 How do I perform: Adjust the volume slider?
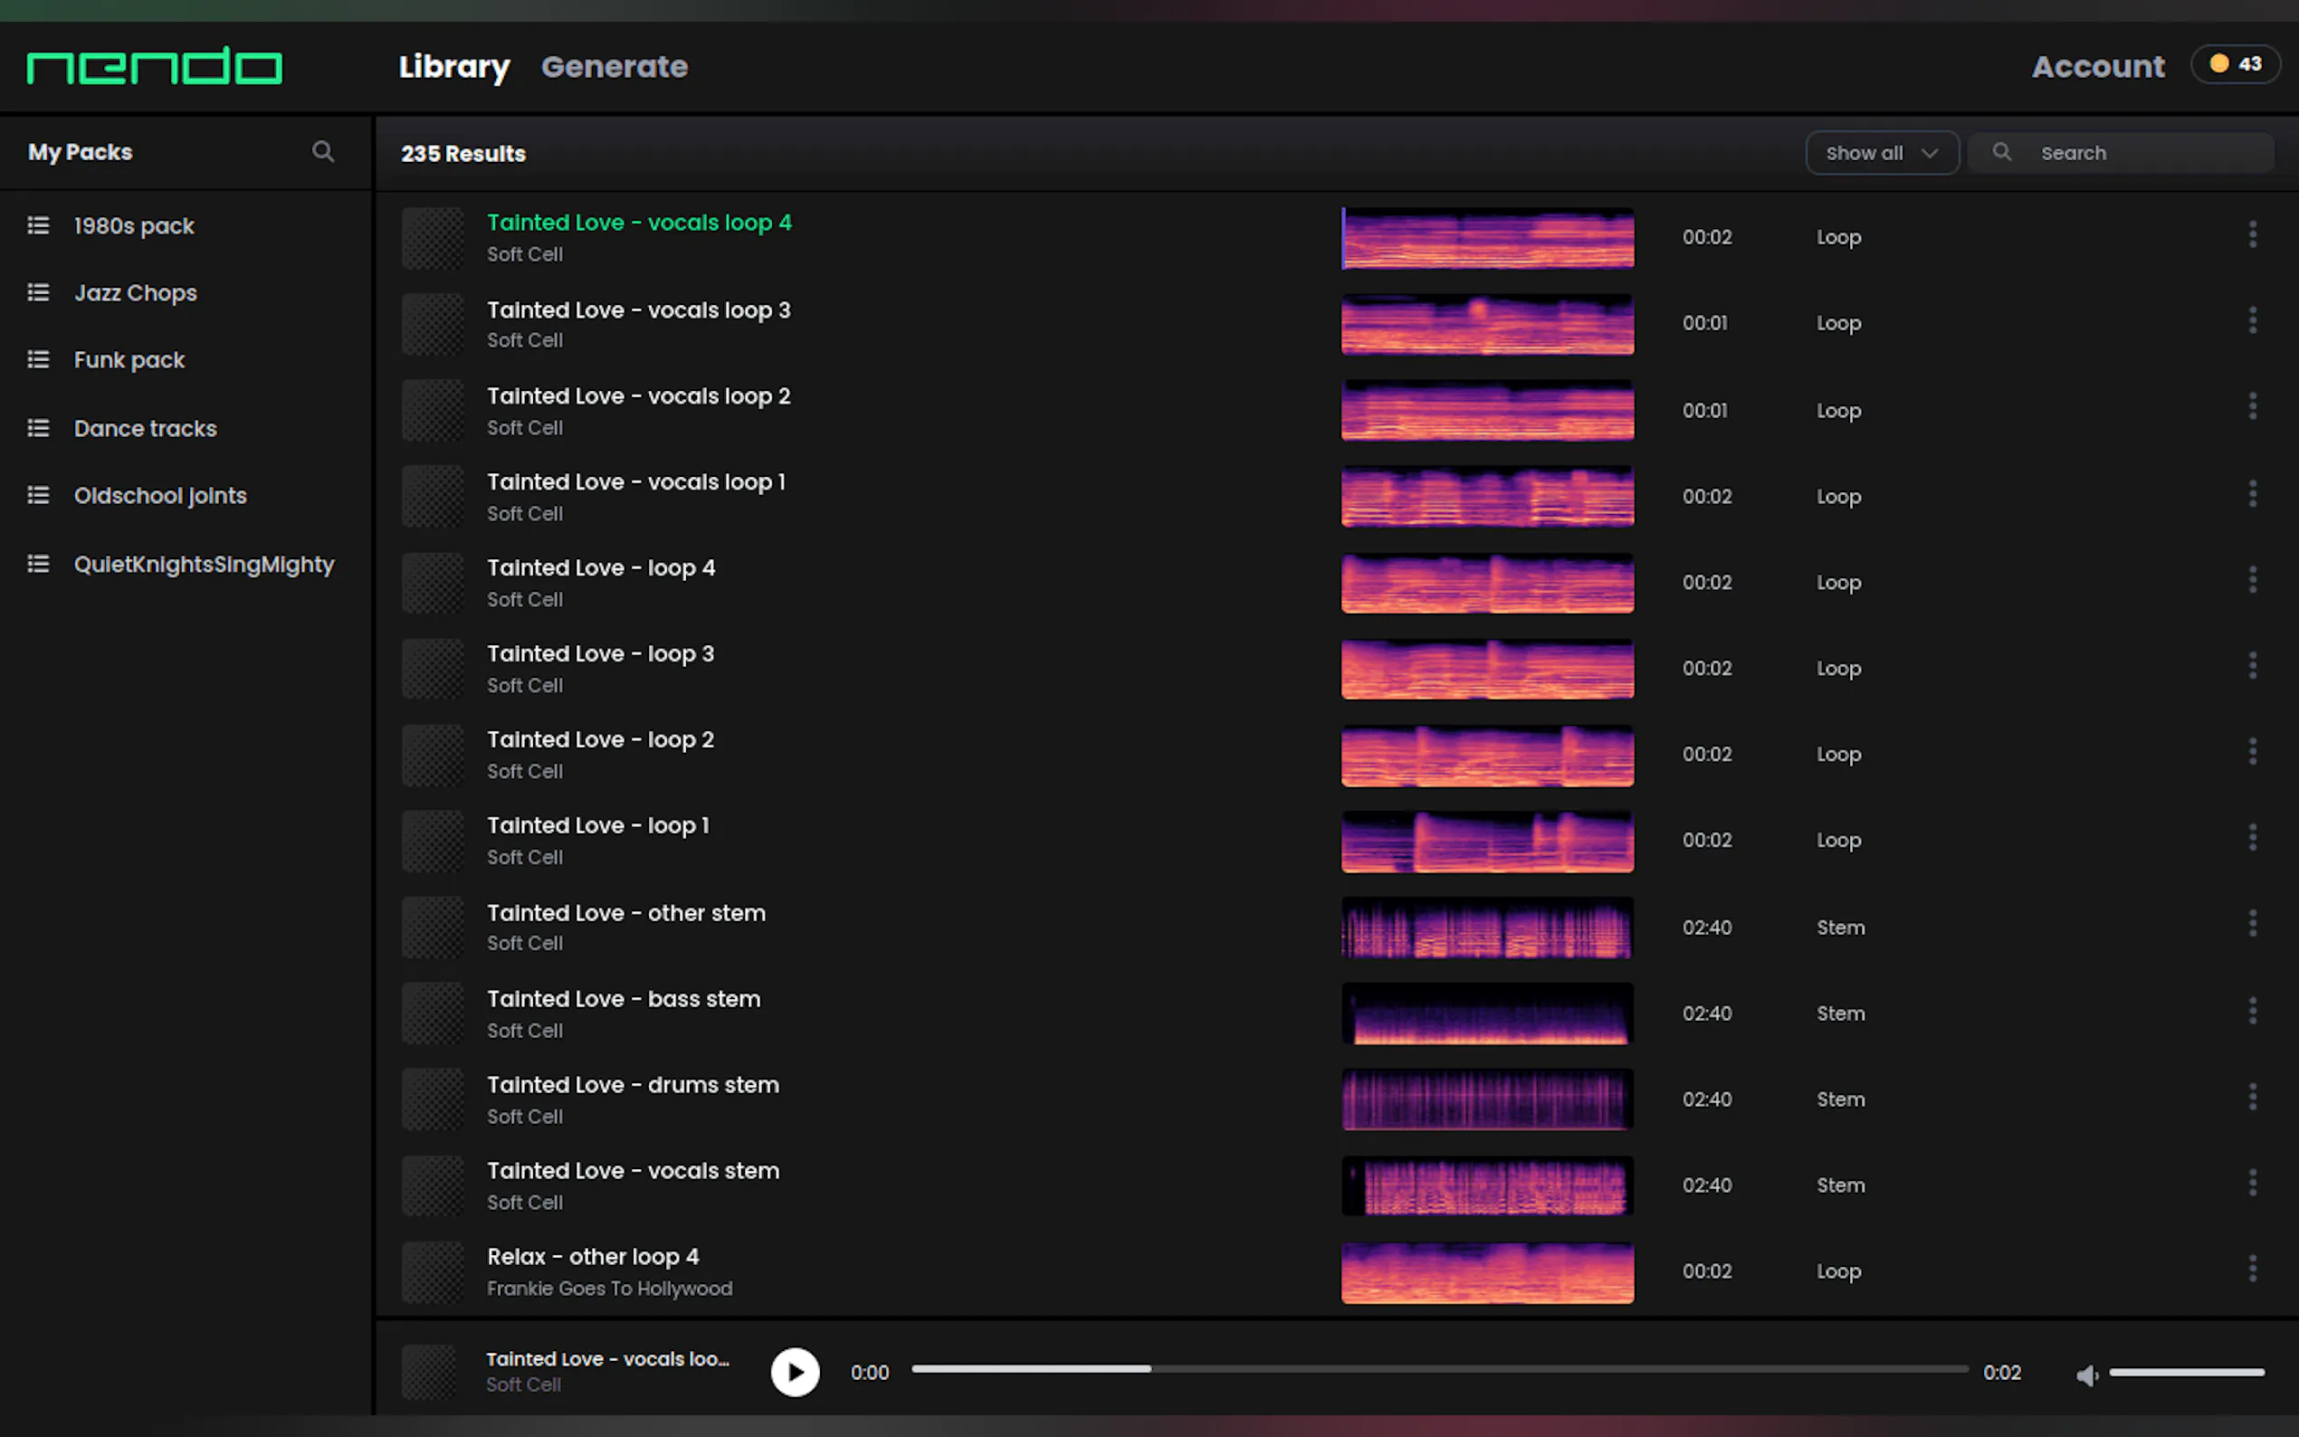pos(2186,1373)
